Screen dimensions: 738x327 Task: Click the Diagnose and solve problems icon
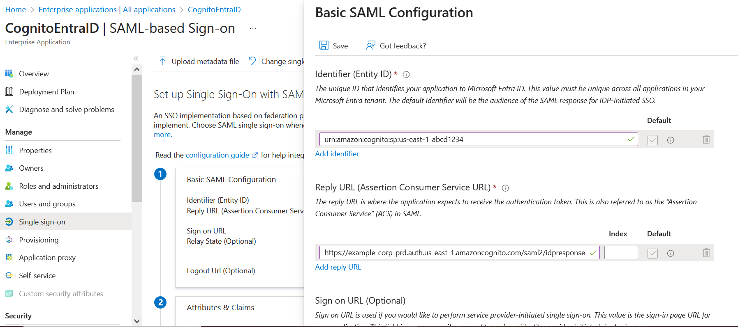coord(9,109)
